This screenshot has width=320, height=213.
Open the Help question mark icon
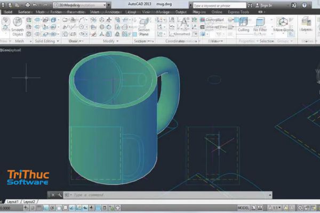305,5
